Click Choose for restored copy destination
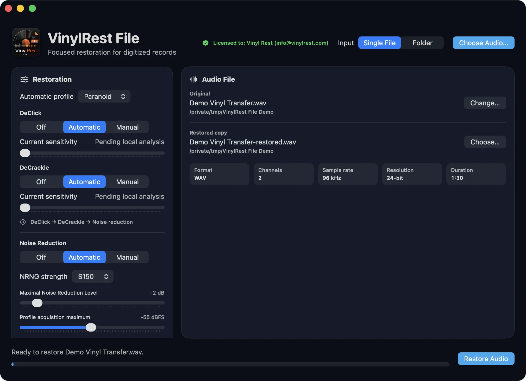Screen dimensions: 526x381 click(x=485, y=142)
